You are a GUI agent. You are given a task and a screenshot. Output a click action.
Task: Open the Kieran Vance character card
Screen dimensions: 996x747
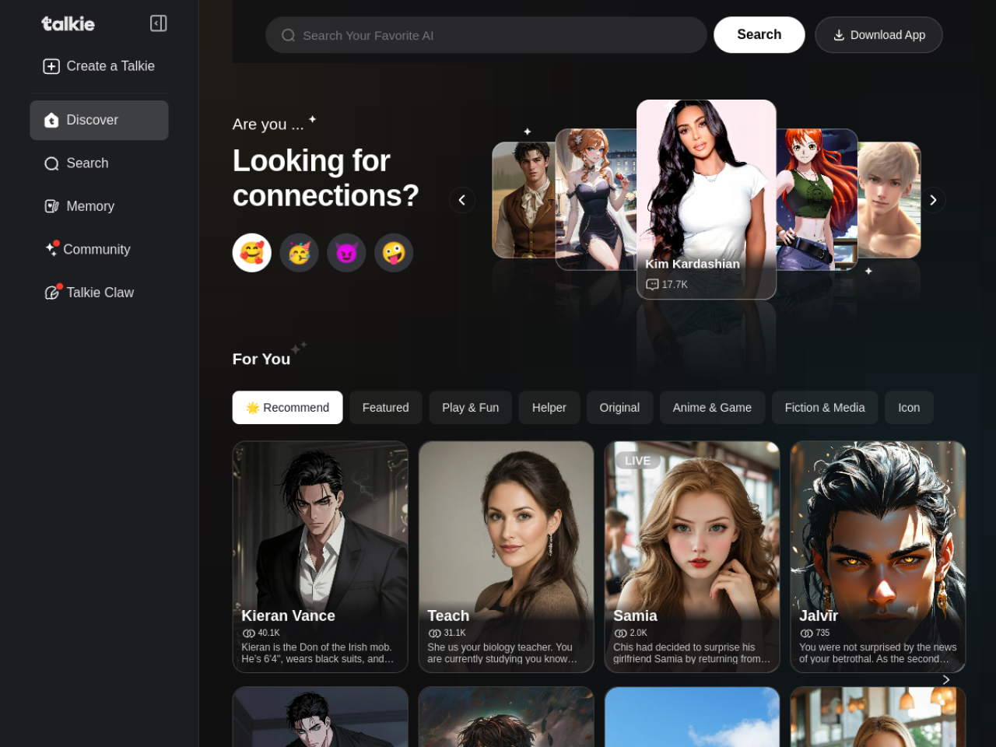pyautogui.click(x=321, y=556)
